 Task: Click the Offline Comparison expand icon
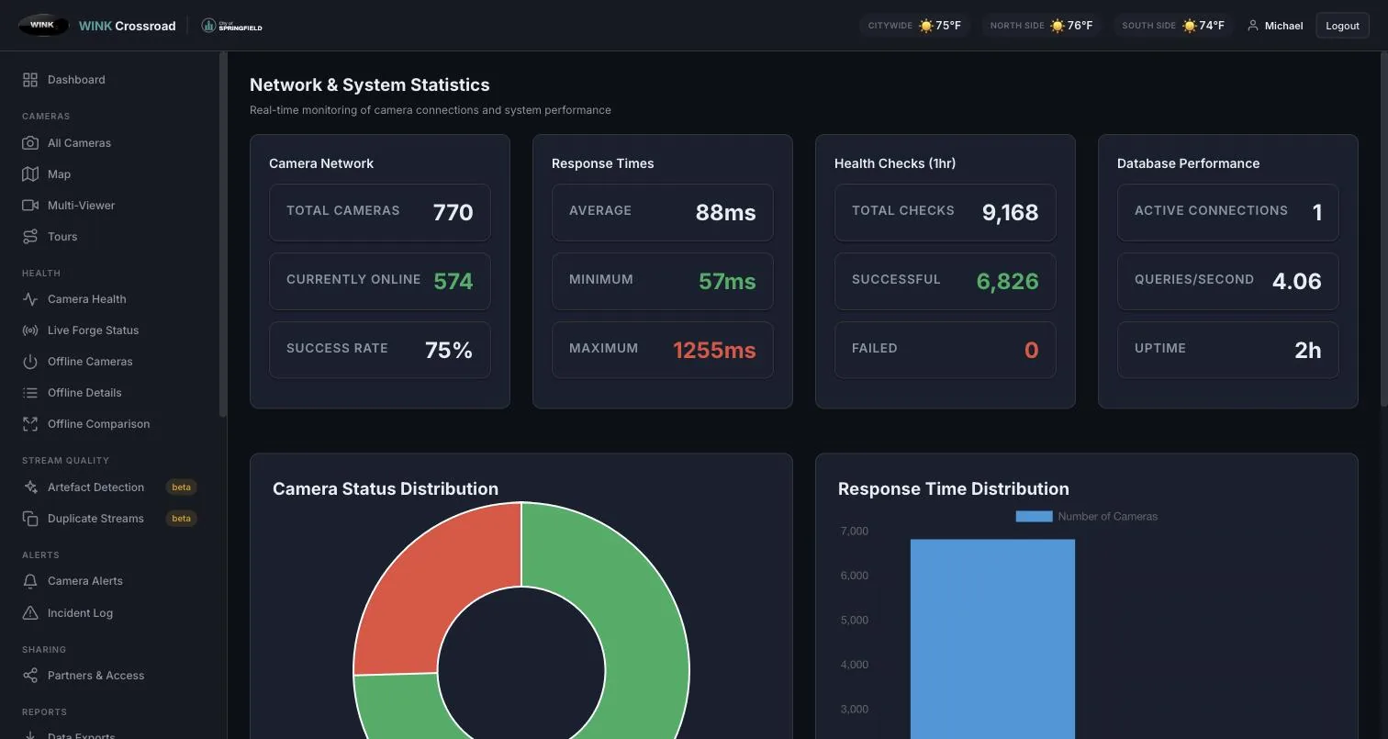tap(30, 424)
